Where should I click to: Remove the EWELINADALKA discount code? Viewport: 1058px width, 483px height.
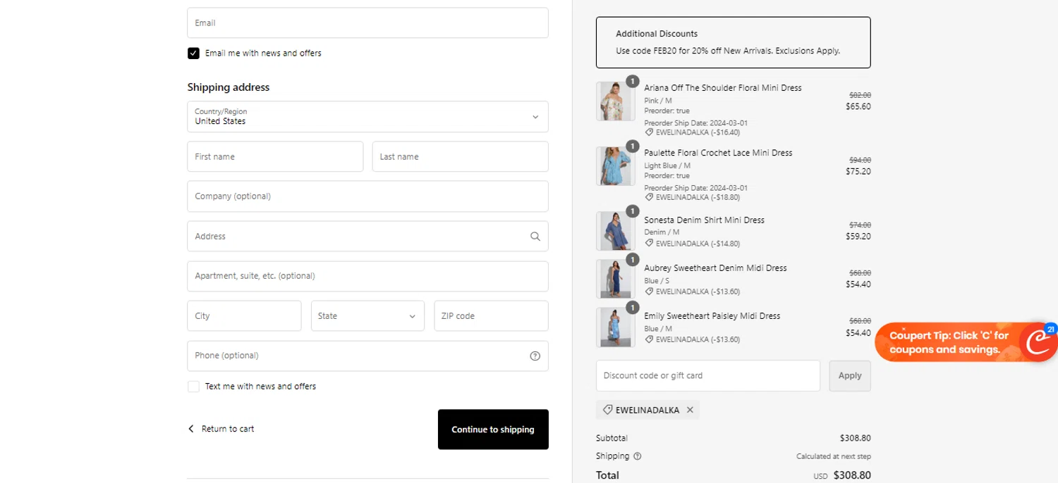(690, 410)
